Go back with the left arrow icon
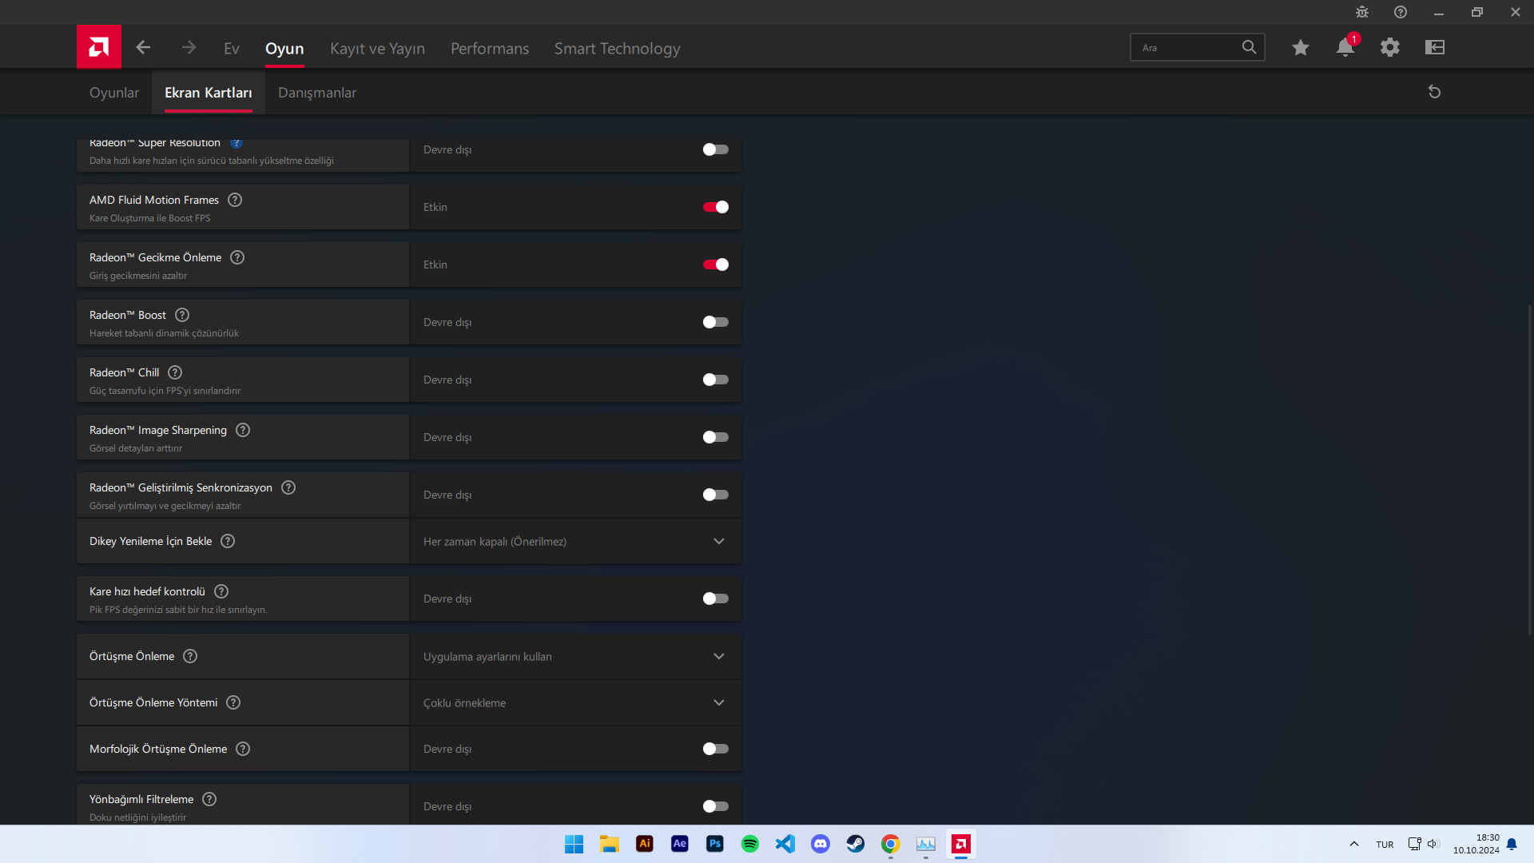 [143, 48]
